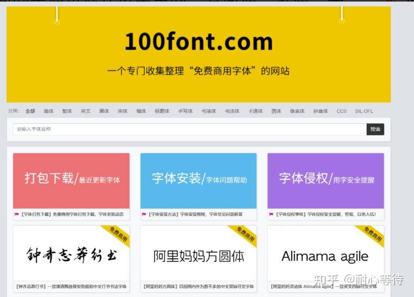Click the 【阿里妈妈灵动体 Alimama agile】 description link
The height and width of the screenshot is (297, 414).
pos(324,286)
